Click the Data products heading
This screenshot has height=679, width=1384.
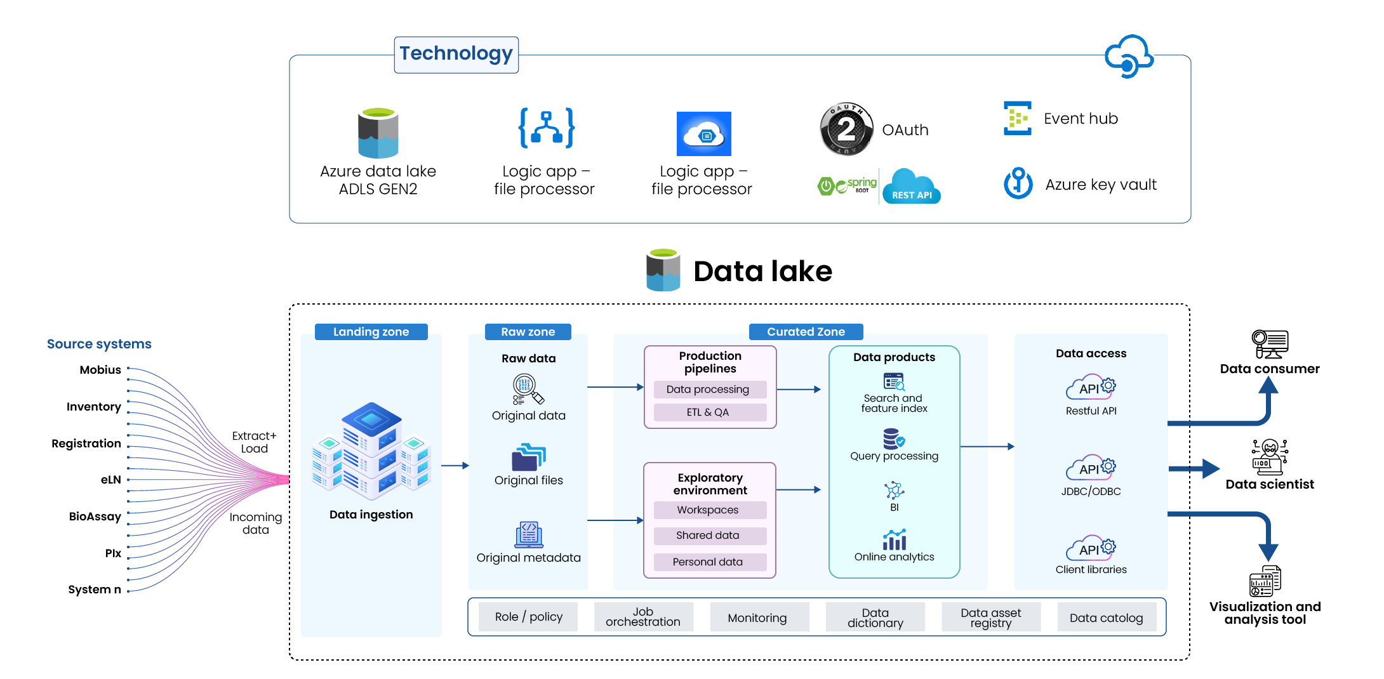[894, 357]
